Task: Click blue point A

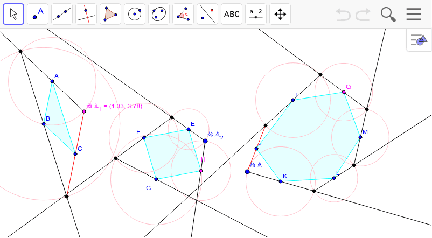Action: click(x=52, y=81)
